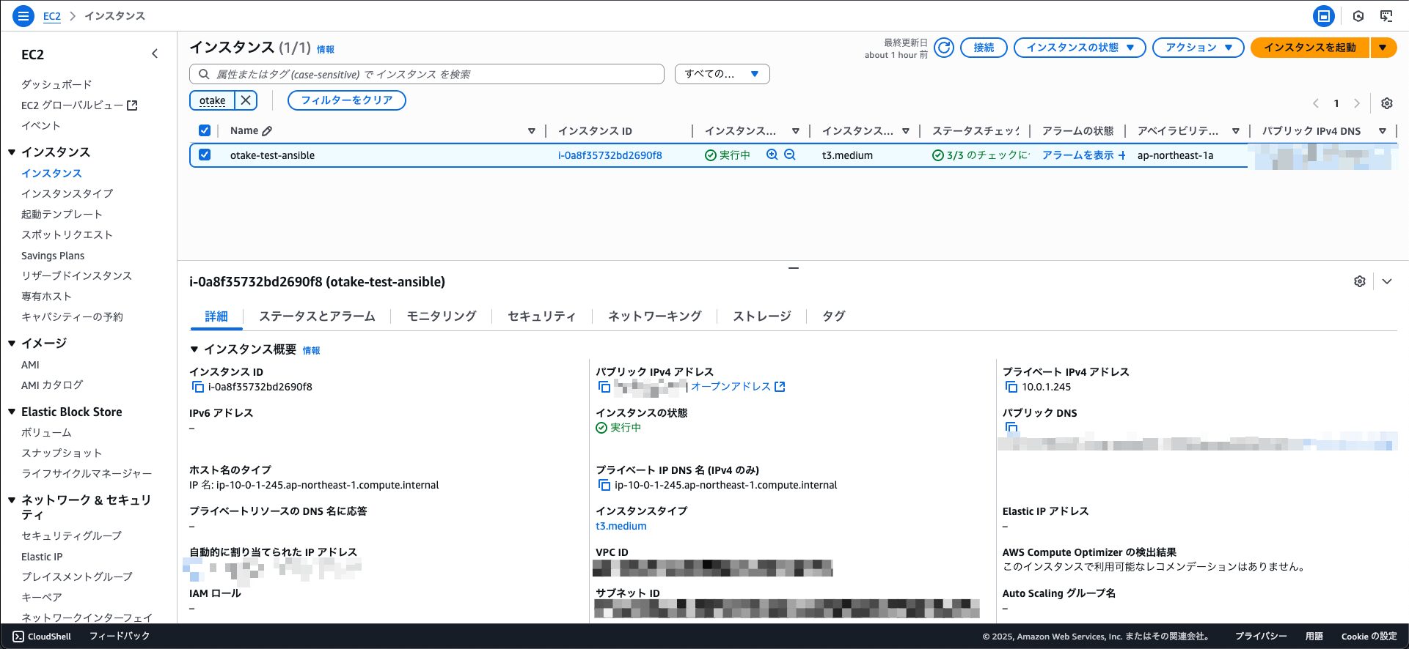1409x649 pixels.
Task: Copy the private IPv4 address 10.0.1.245
Action: 1011,387
